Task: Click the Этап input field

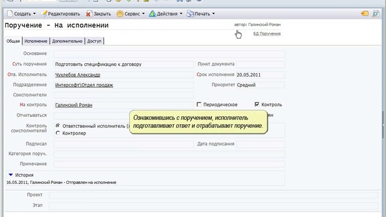Action: (x=213, y=206)
